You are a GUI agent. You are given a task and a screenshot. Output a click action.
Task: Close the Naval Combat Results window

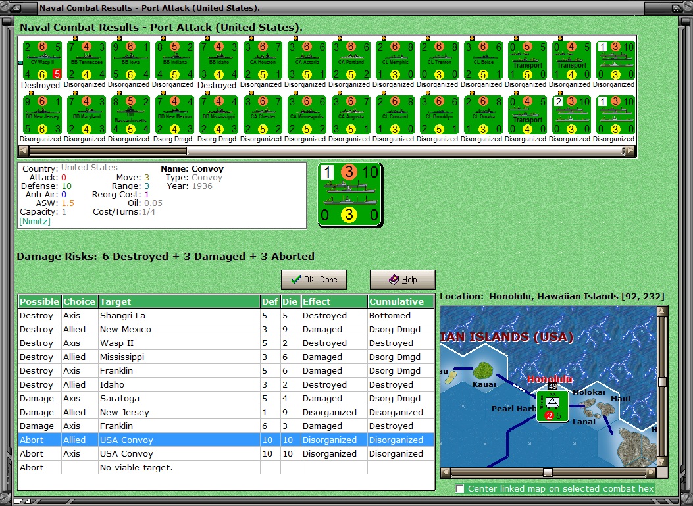(x=676, y=8)
